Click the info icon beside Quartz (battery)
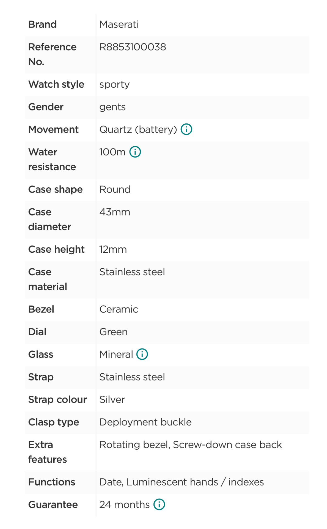The width and height of the screenshot is (327, 529). (x=186, y=129)
